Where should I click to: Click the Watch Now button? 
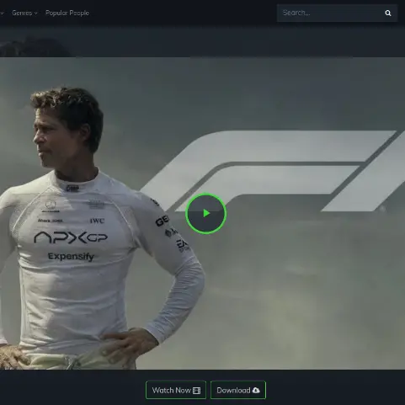coord(176,390)
